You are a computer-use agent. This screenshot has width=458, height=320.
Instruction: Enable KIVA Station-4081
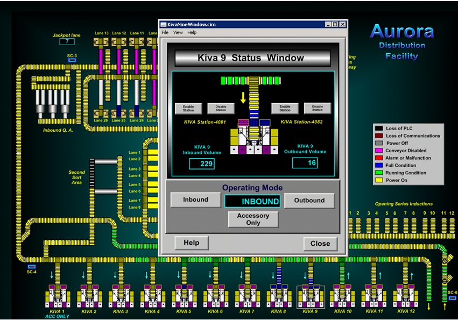pyautogui.click(x=189, y=108)
